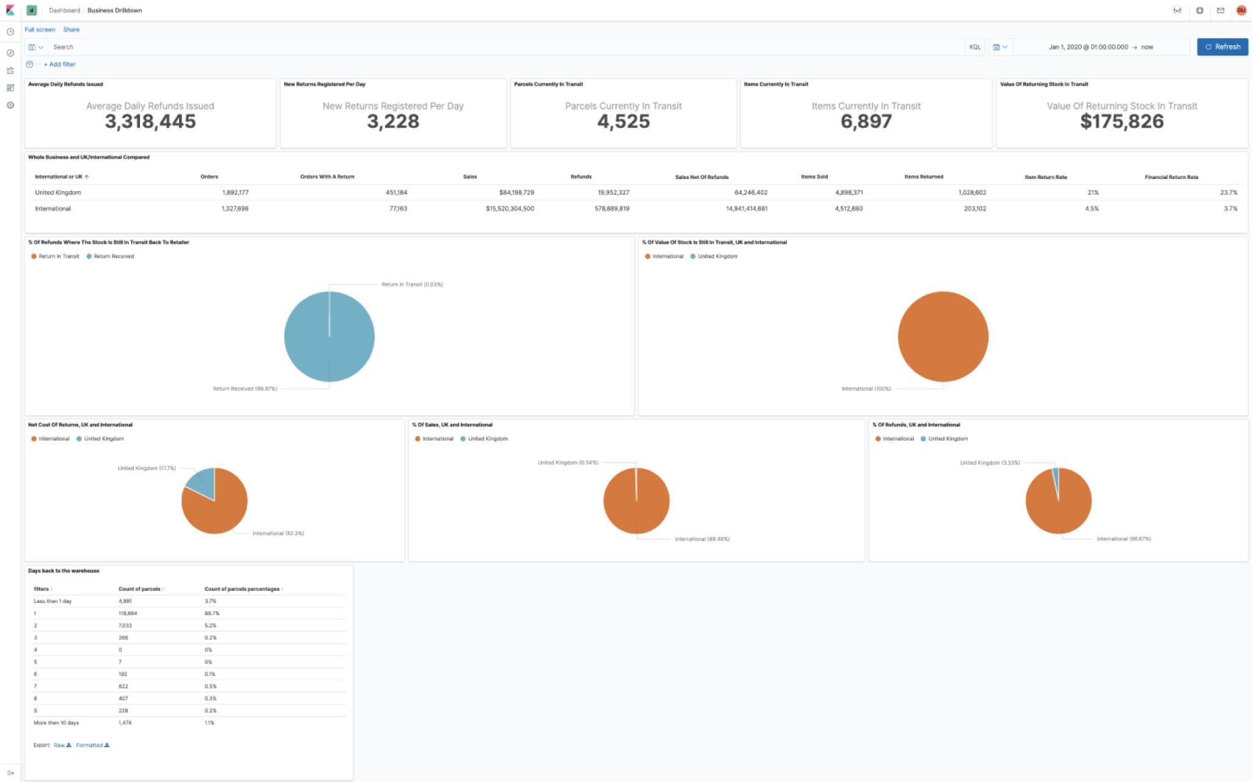Open the date range calendar dropdown
This screenshot has width=1252, height=782.
click(1001, 47)
